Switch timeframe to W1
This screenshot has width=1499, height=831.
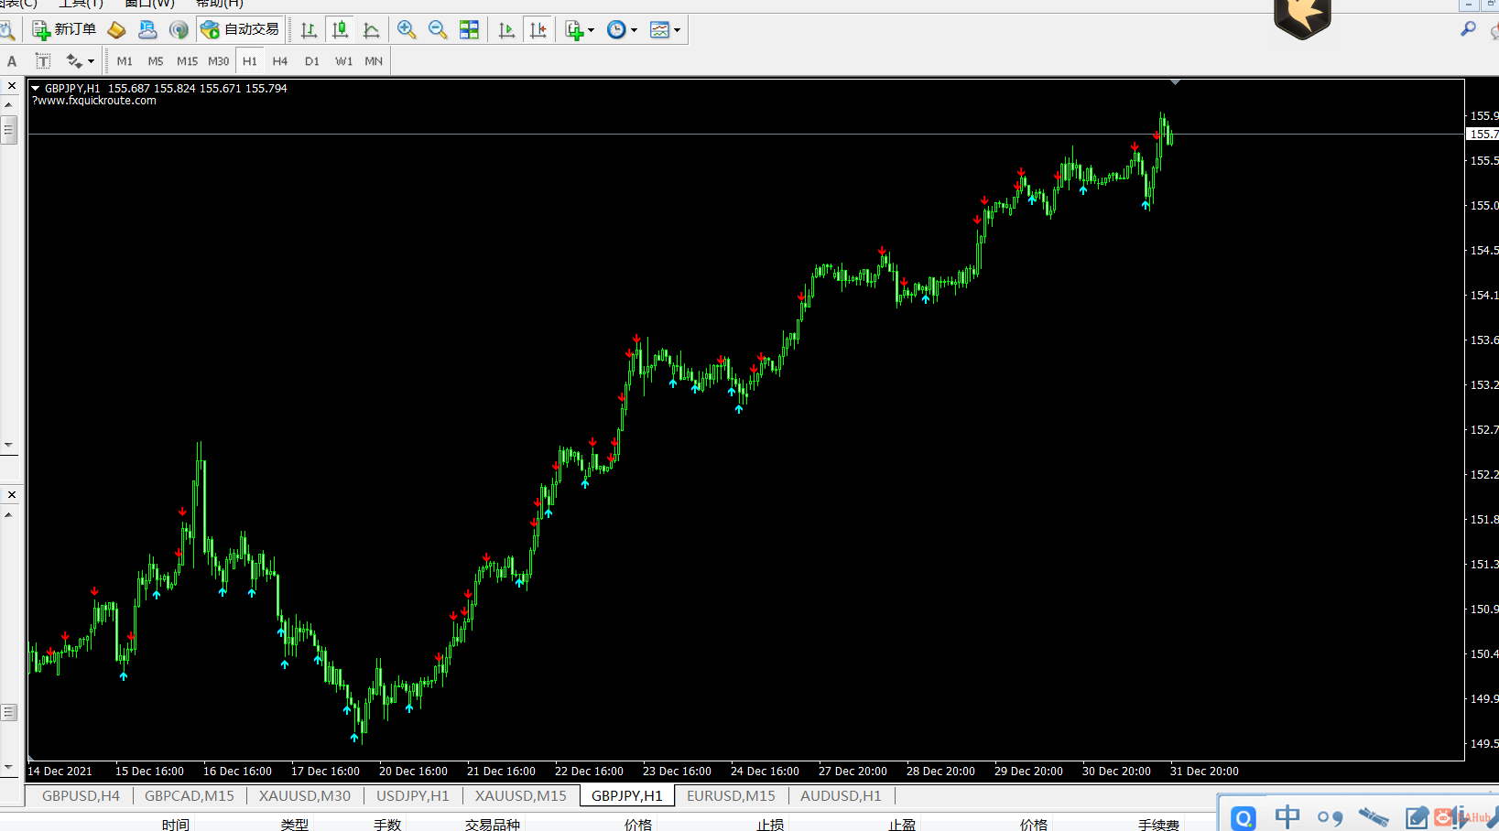point(343,61)
